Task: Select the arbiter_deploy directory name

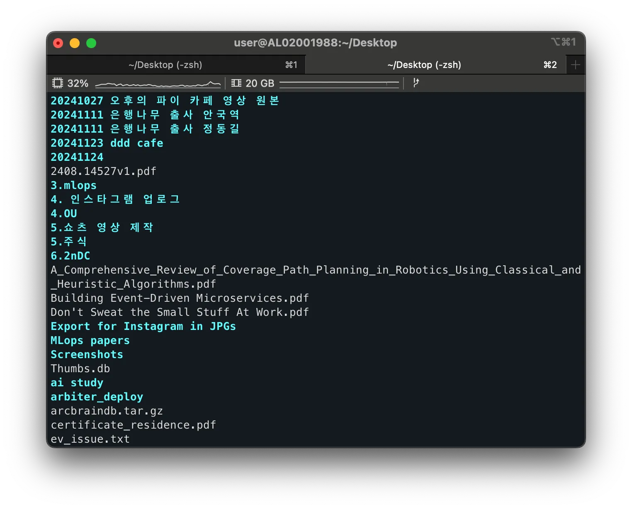Action: coord(97,396)
